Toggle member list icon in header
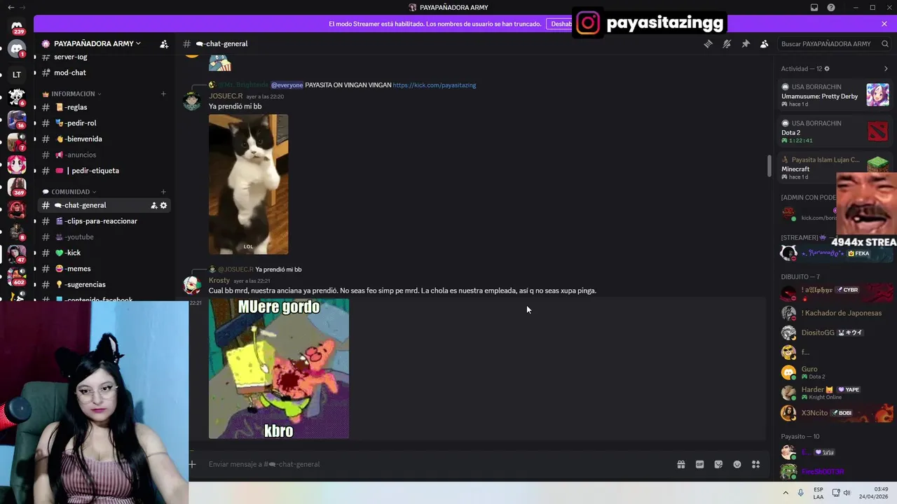 click(x=765, y=43)
